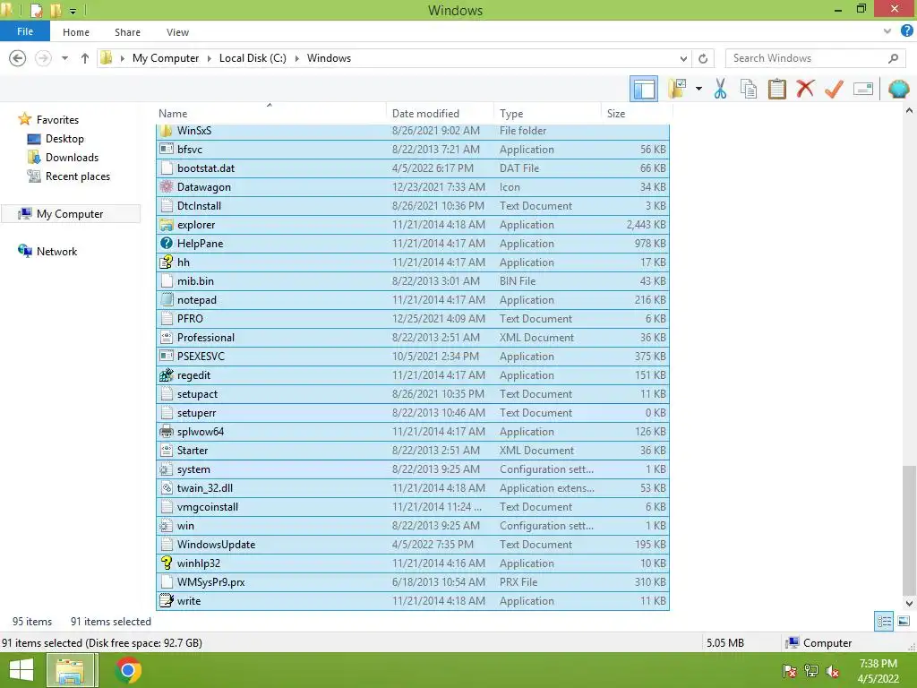Viewport: 917px width, 688px height.
Task: Open Chrome from the taskbar
Action: pos(128,670)
